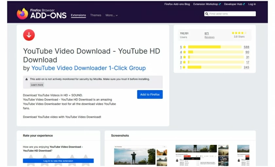Click the Rate your experience heading
Image resolution: width=275 pixels, height=167 pixels.
click(x=38, y=136)
